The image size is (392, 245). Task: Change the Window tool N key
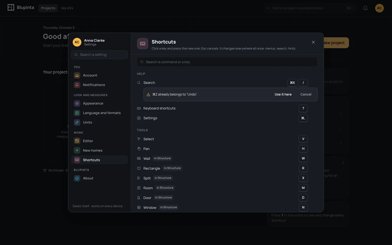303,207
